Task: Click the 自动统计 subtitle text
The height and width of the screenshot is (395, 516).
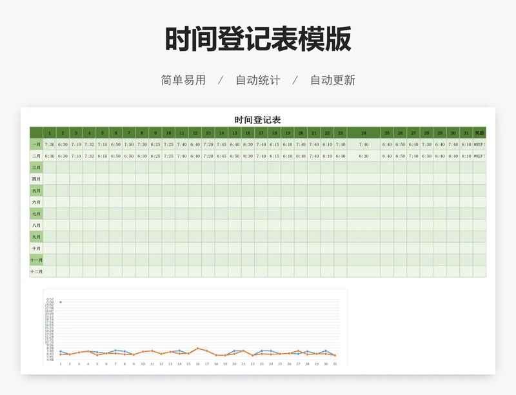Action: click(258, 80)
